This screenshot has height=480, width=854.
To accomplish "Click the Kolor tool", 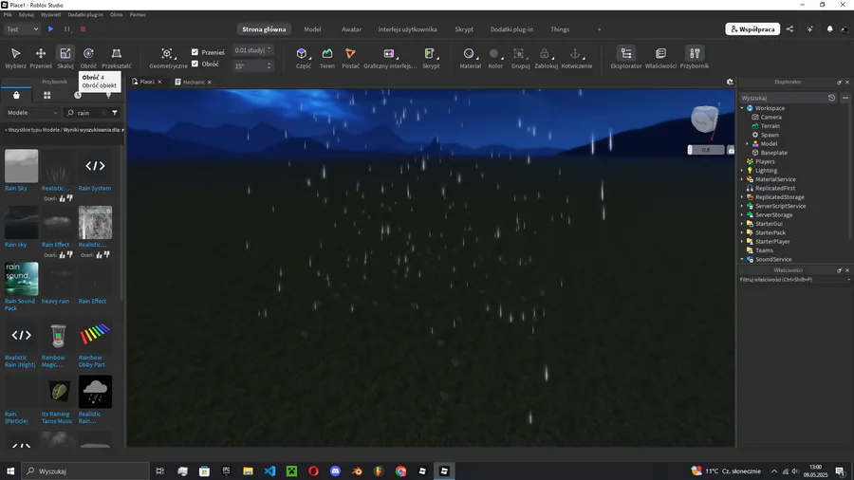I will 494,57.
